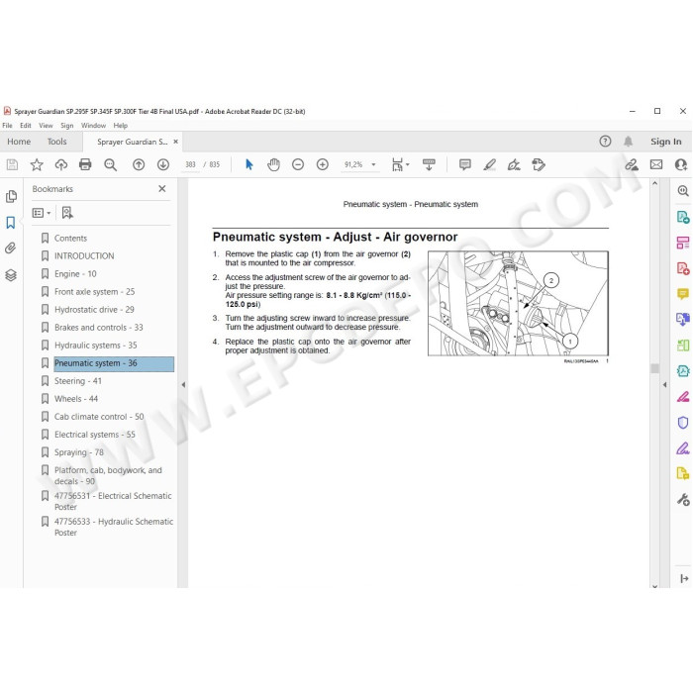Open the Find text magnifier icon
Screen dimensions: 693x693
110,165
